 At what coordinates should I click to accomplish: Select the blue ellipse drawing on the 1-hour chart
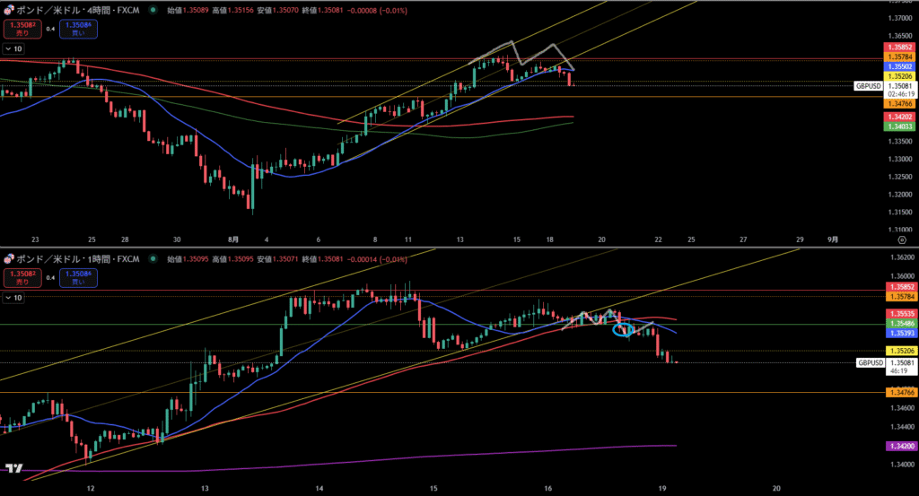coord(622,330)
